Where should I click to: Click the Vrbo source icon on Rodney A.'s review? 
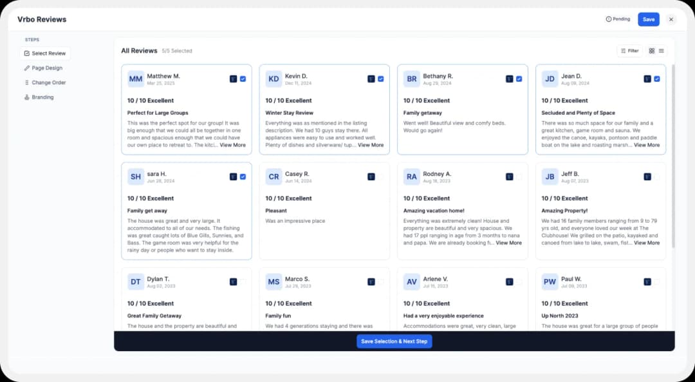coord(510,177)
